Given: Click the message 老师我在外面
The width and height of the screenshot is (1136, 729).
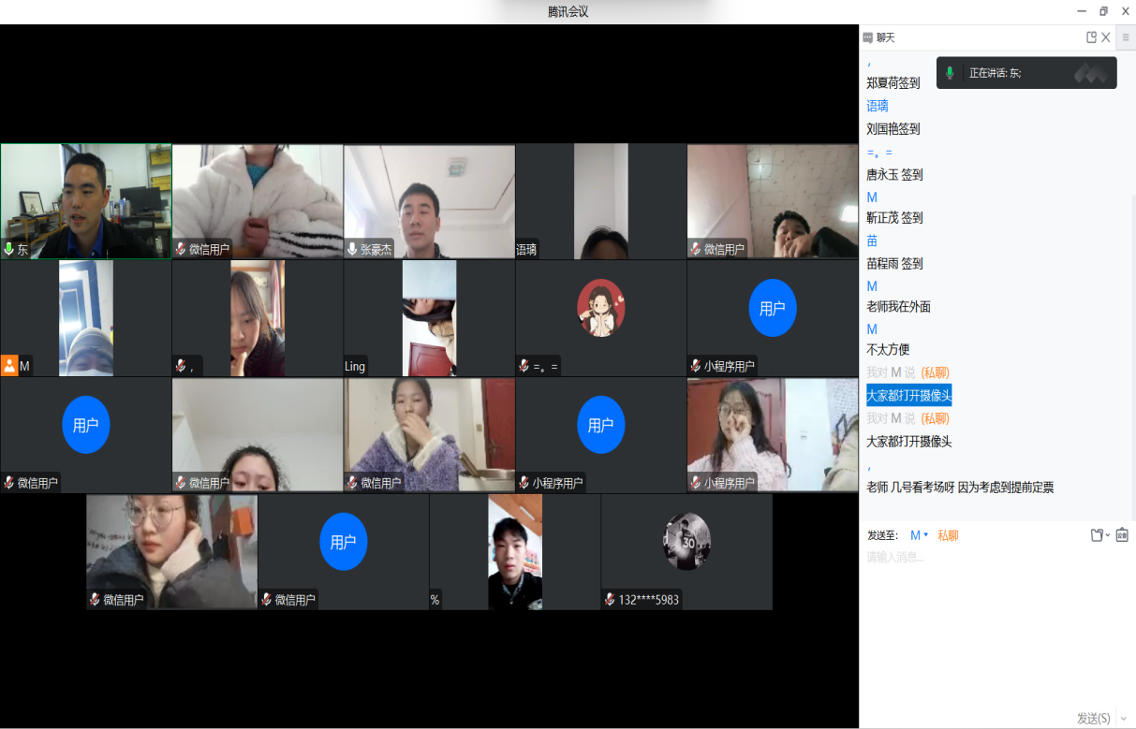Looking at the screenshot, I should pyautogui.click(x=898, y=306).
